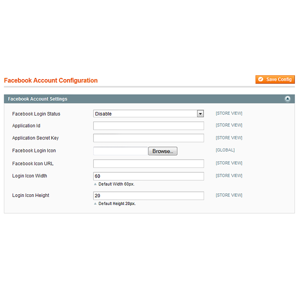299x291 pixels.
Task: Click the Facebook Icon URL label
Action: 33,163
